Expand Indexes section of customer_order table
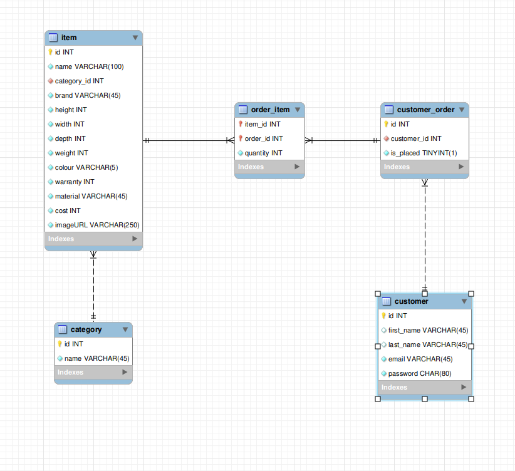Screen dimensions: 515x471 (x=461, y=167)
